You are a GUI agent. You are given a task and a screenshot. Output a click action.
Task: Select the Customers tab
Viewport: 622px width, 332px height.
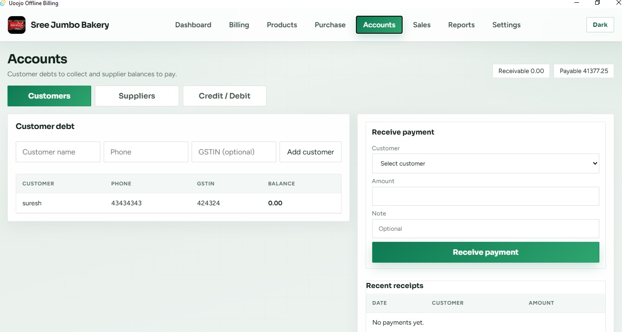(49, 96)
